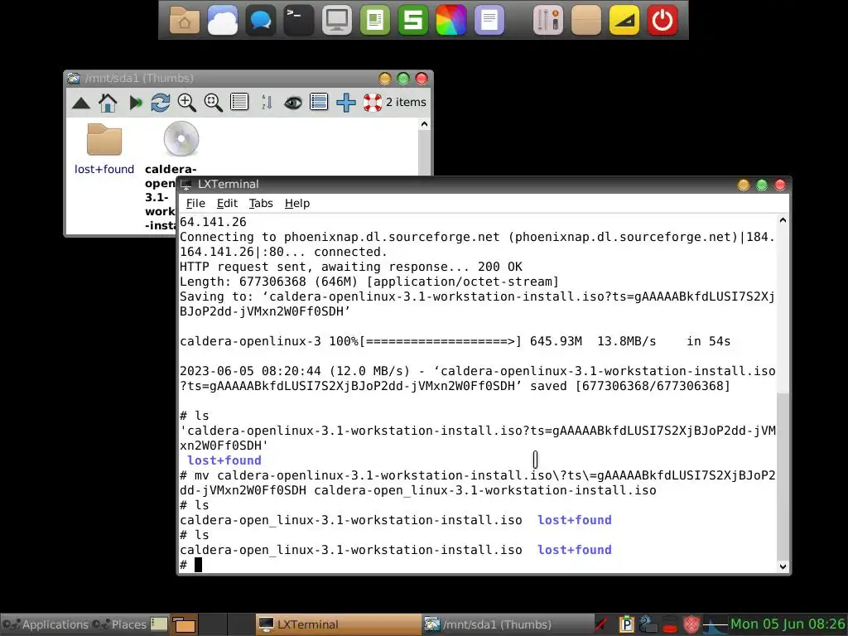This screenshot has width=848, height=636.
Task: Open the tan package icon in dock
Action: pos(586,21)
